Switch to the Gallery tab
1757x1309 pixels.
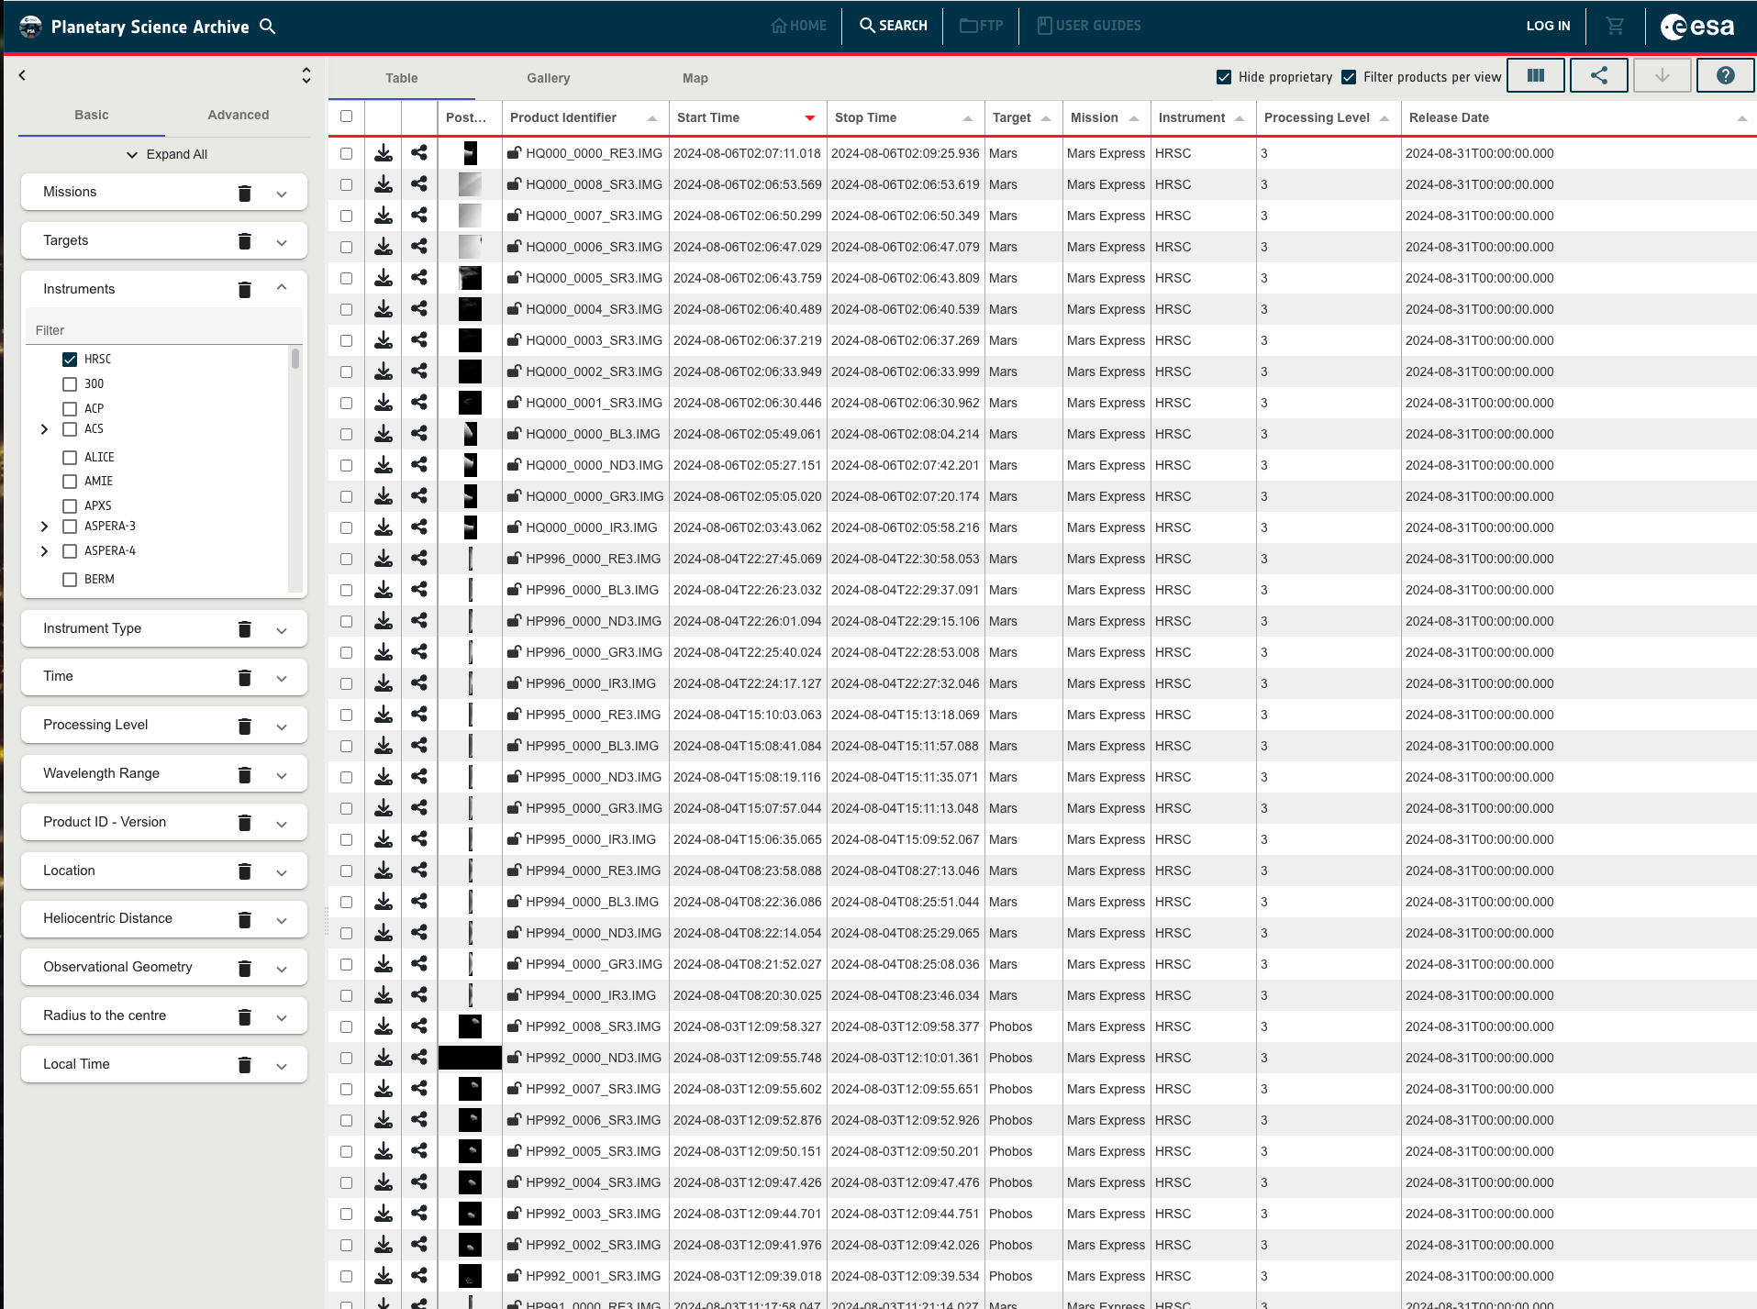[x=548, y=78]
